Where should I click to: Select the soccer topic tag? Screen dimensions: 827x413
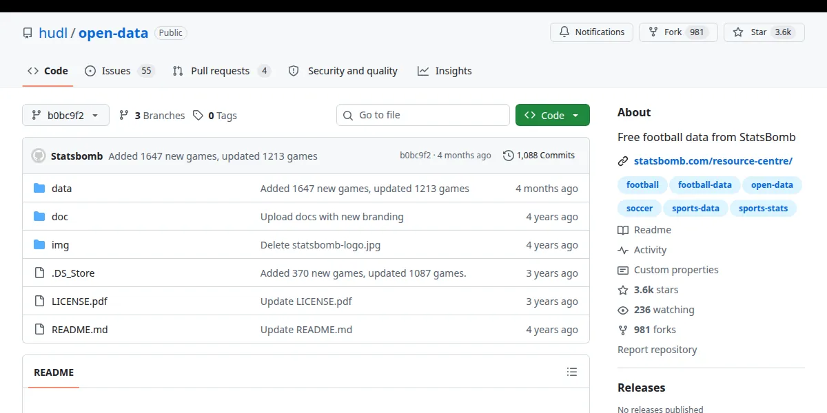click(x=640, y=208)
